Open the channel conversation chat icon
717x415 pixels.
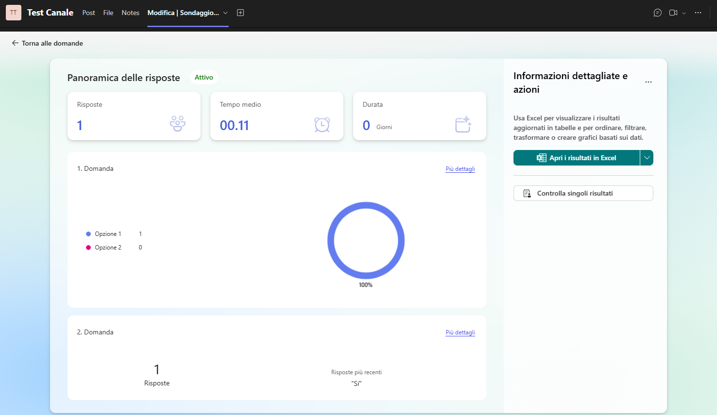658,13
